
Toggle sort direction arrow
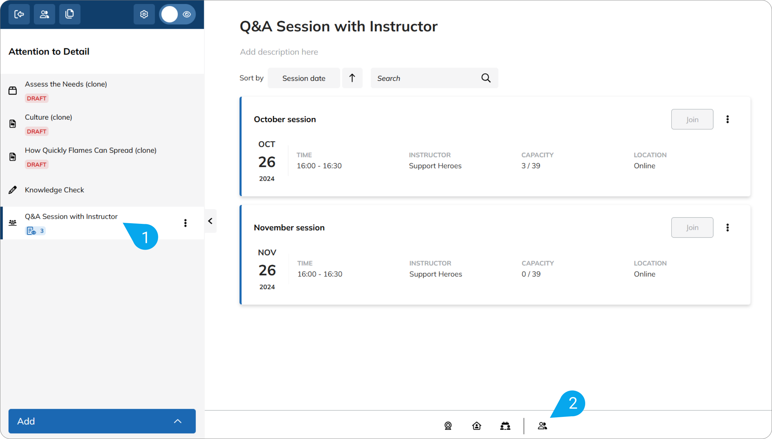click(x=352, y=78)
